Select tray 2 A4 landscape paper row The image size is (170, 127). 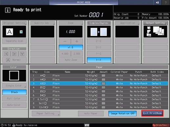[99, 80]
